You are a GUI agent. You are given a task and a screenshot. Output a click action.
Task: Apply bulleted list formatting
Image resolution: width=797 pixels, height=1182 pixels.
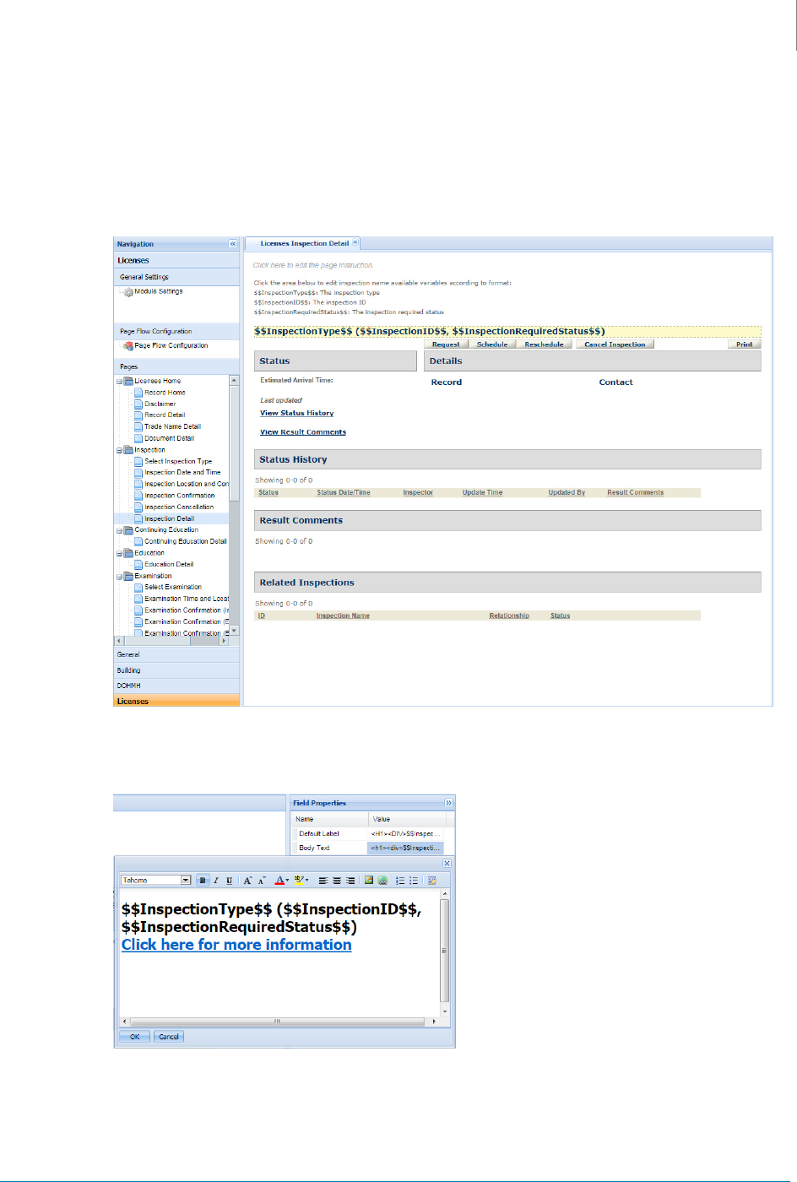(414, 880)
